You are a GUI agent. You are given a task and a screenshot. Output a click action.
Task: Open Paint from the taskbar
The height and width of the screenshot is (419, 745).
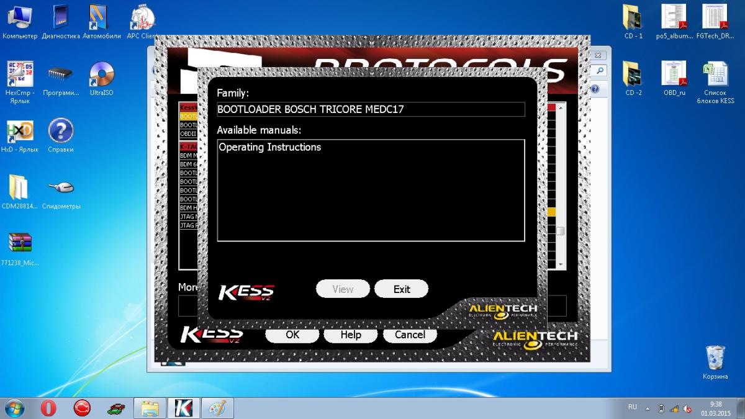(x=217, y=408)
